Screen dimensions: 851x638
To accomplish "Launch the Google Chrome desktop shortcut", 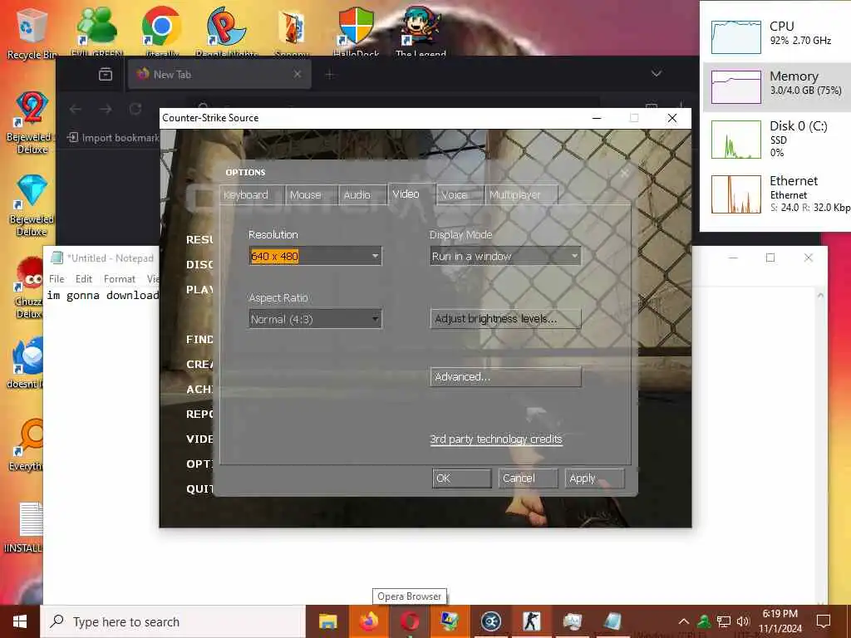I will pos(162,32).
